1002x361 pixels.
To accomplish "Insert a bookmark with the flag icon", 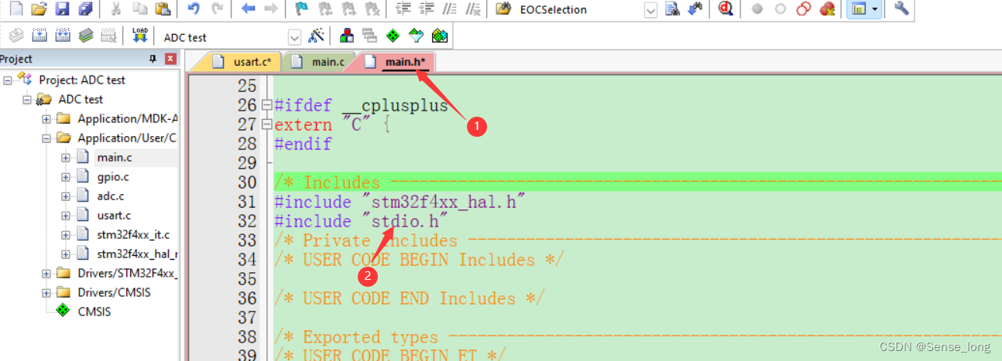I will pyautogui.click(x=303, y=9).
